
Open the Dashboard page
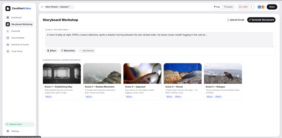coord(19,18)
